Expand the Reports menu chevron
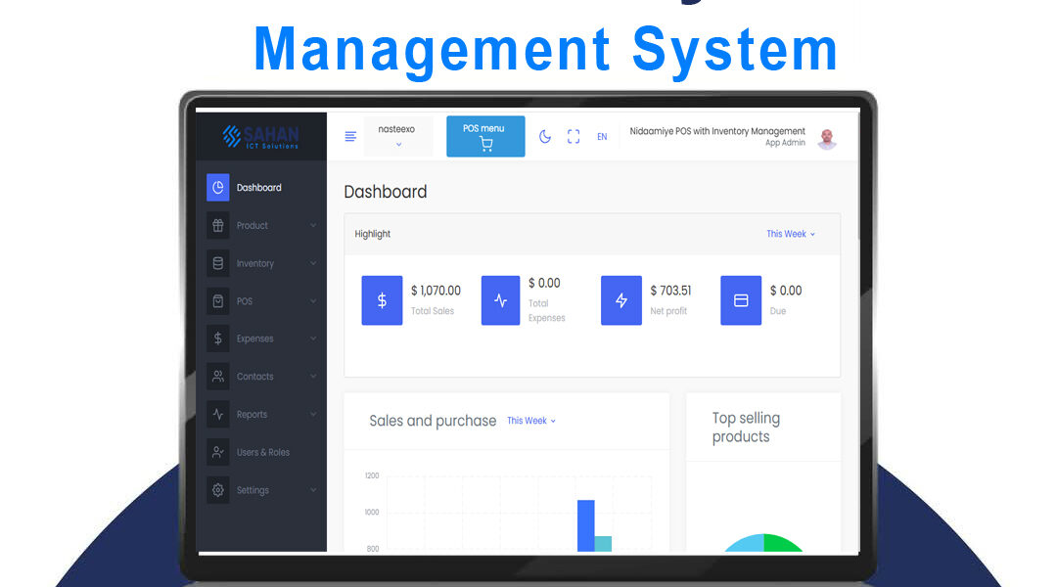This screenshot has width=1057, height=587. (313, 415)
